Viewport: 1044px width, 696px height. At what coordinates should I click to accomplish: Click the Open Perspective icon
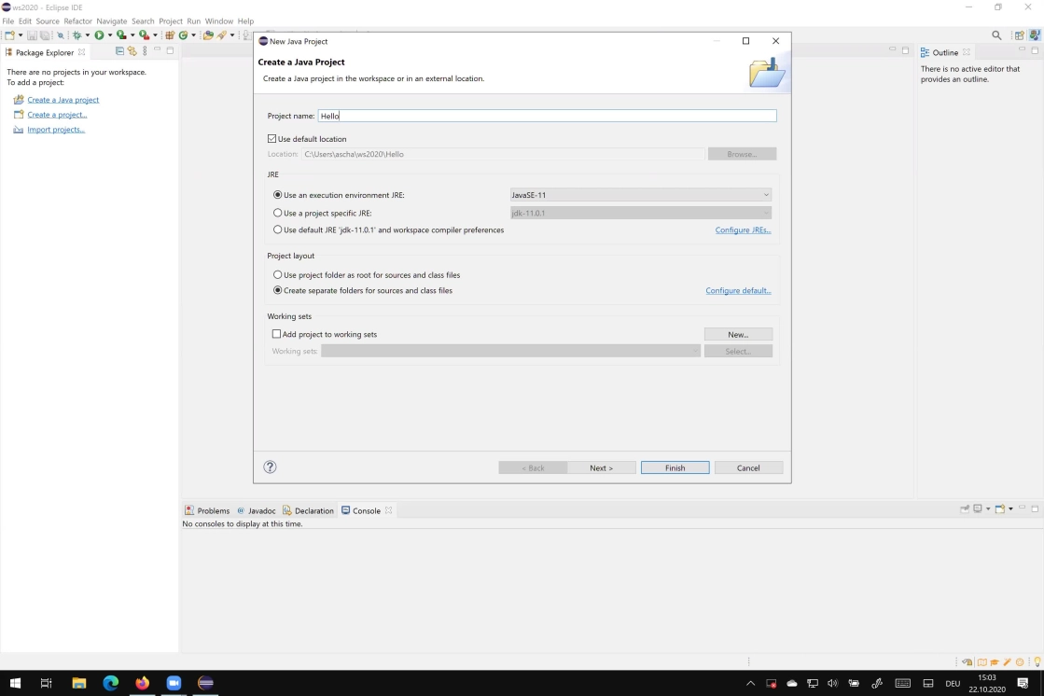point(1020,35)
